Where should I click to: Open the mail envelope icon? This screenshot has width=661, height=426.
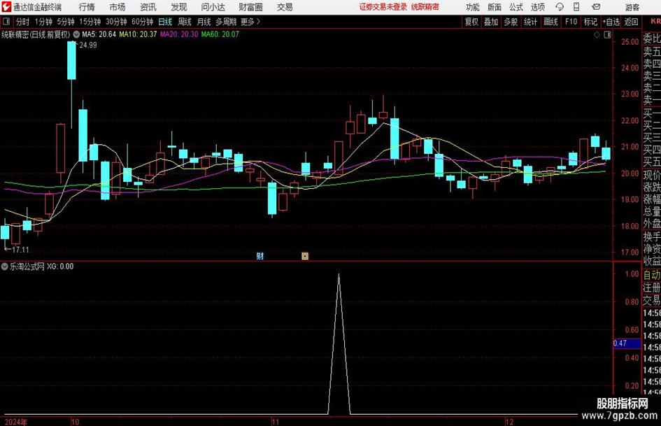(596, 7)
